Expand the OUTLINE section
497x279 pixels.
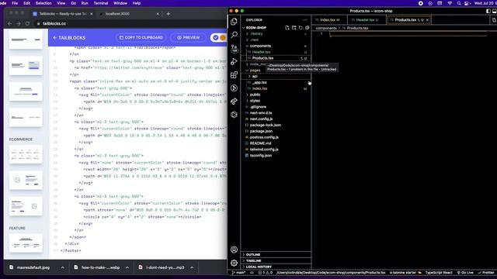[x=276, y=255]
